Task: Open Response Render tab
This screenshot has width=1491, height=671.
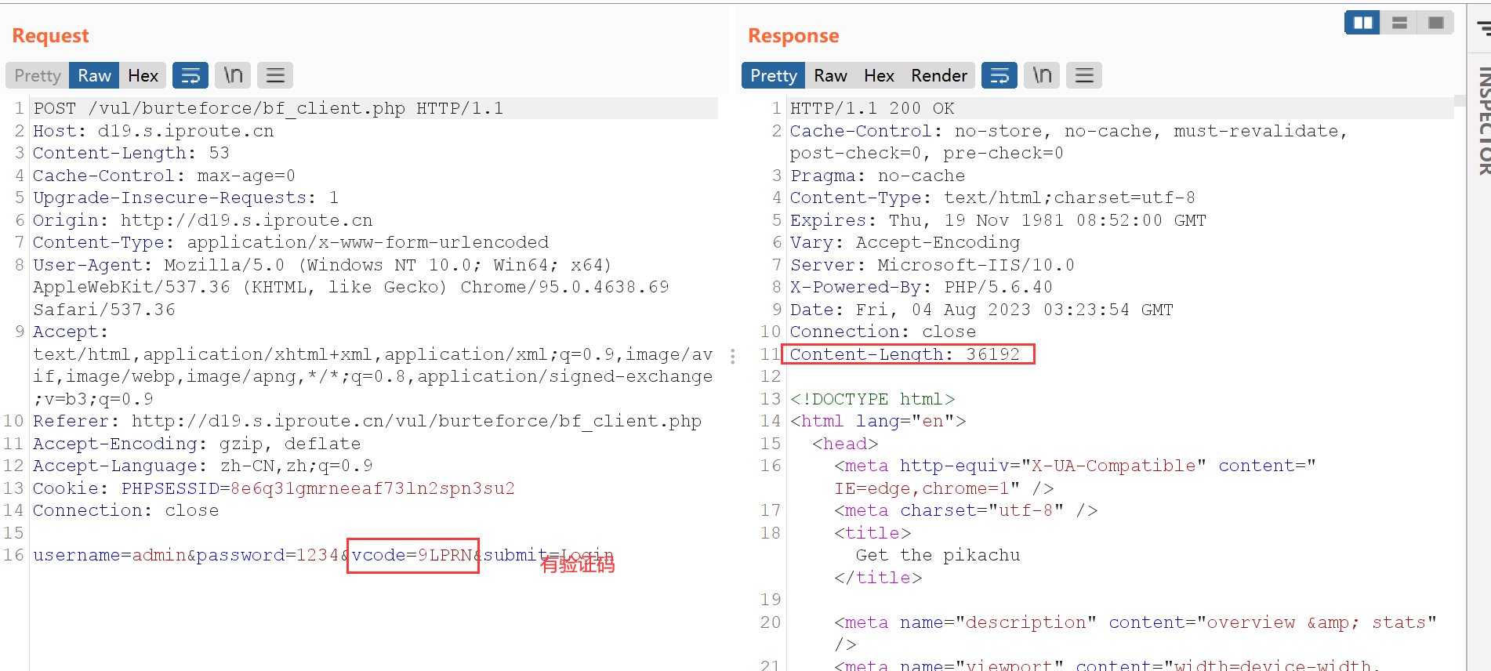Action: pos(938,75)
